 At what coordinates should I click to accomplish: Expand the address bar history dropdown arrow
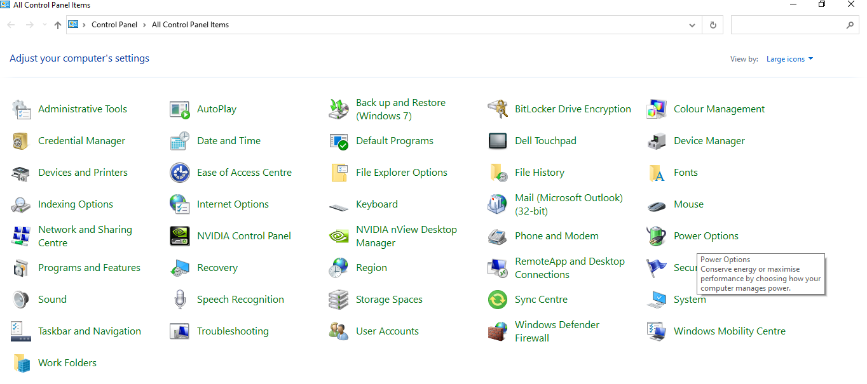[x=692, y=25]
